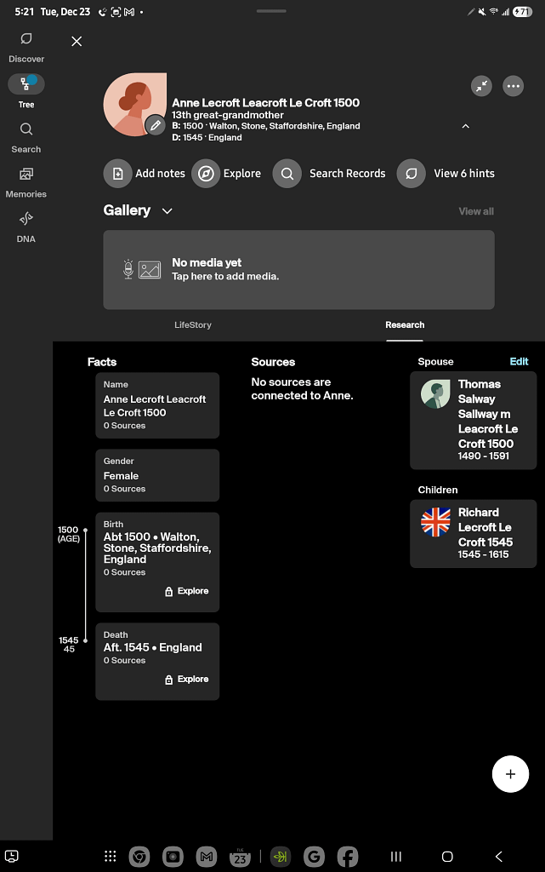The height and width of the screenshot is (872, 545).
Task: Open the DNA section
Action: tap(26, 227)
